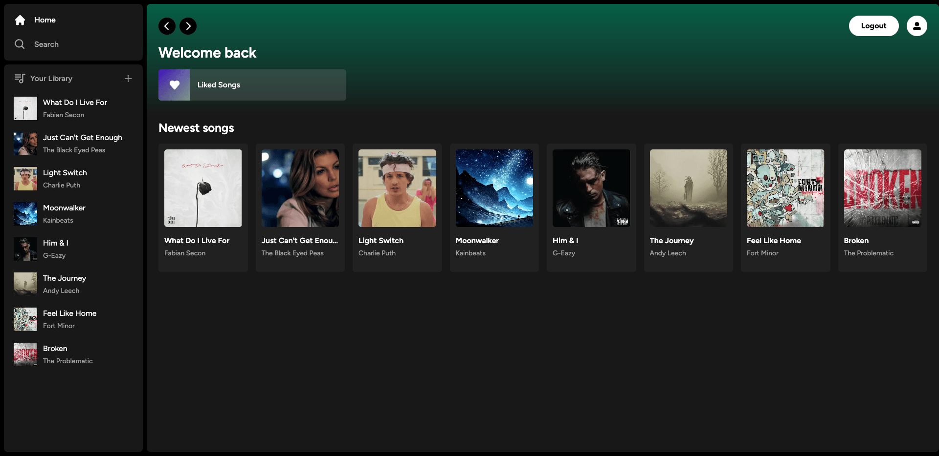
Task: Click sidebar cover thumbnail for Broken
Action: point(25,354)
